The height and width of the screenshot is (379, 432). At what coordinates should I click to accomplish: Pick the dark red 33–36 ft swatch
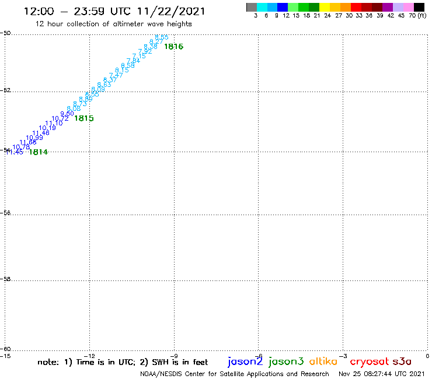pos(367,7)
